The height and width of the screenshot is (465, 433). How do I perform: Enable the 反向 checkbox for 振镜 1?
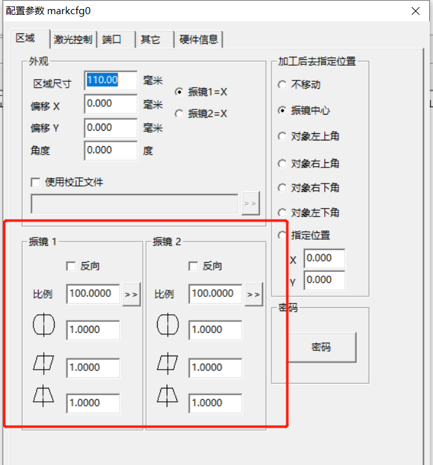click(x=71, y=266)
